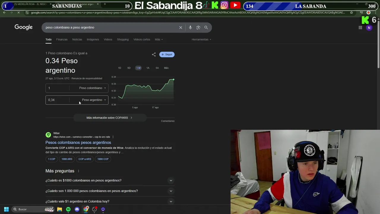
Task: Switch to the Videos tab
Action: pos(108,40)
